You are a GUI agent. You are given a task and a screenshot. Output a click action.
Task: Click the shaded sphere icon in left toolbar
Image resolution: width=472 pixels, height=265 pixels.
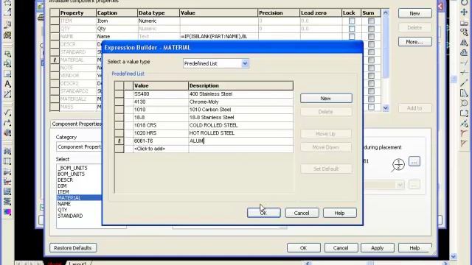click(x=7, y=133)
